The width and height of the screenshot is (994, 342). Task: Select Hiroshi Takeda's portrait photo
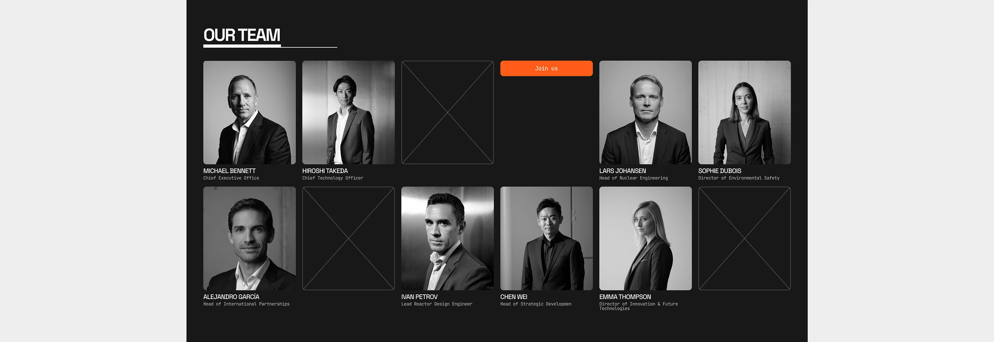[349, 112]
